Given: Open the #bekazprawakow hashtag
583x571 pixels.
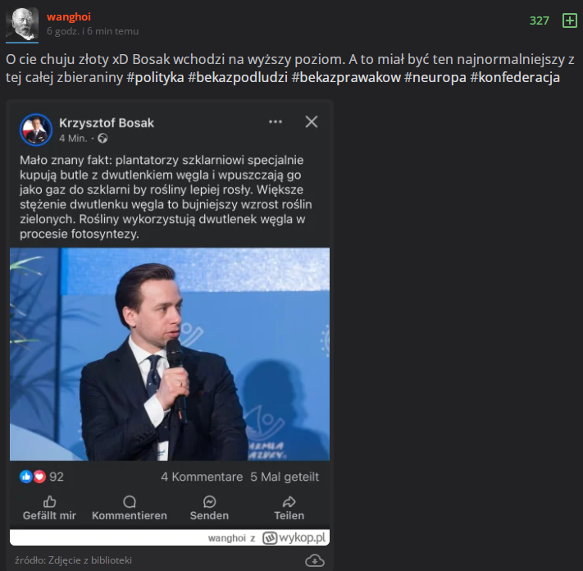Looking at the screenshot, I should coord(346,78).
